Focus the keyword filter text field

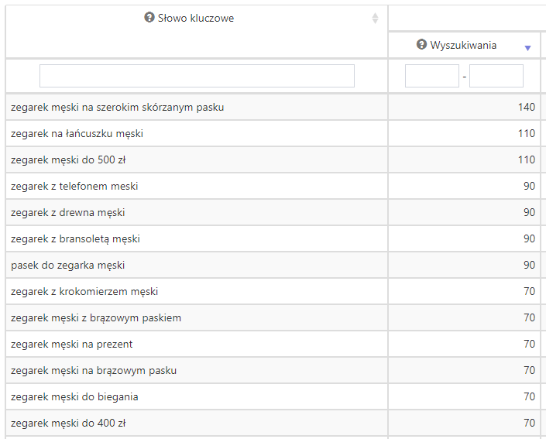[x=197, y=76]
